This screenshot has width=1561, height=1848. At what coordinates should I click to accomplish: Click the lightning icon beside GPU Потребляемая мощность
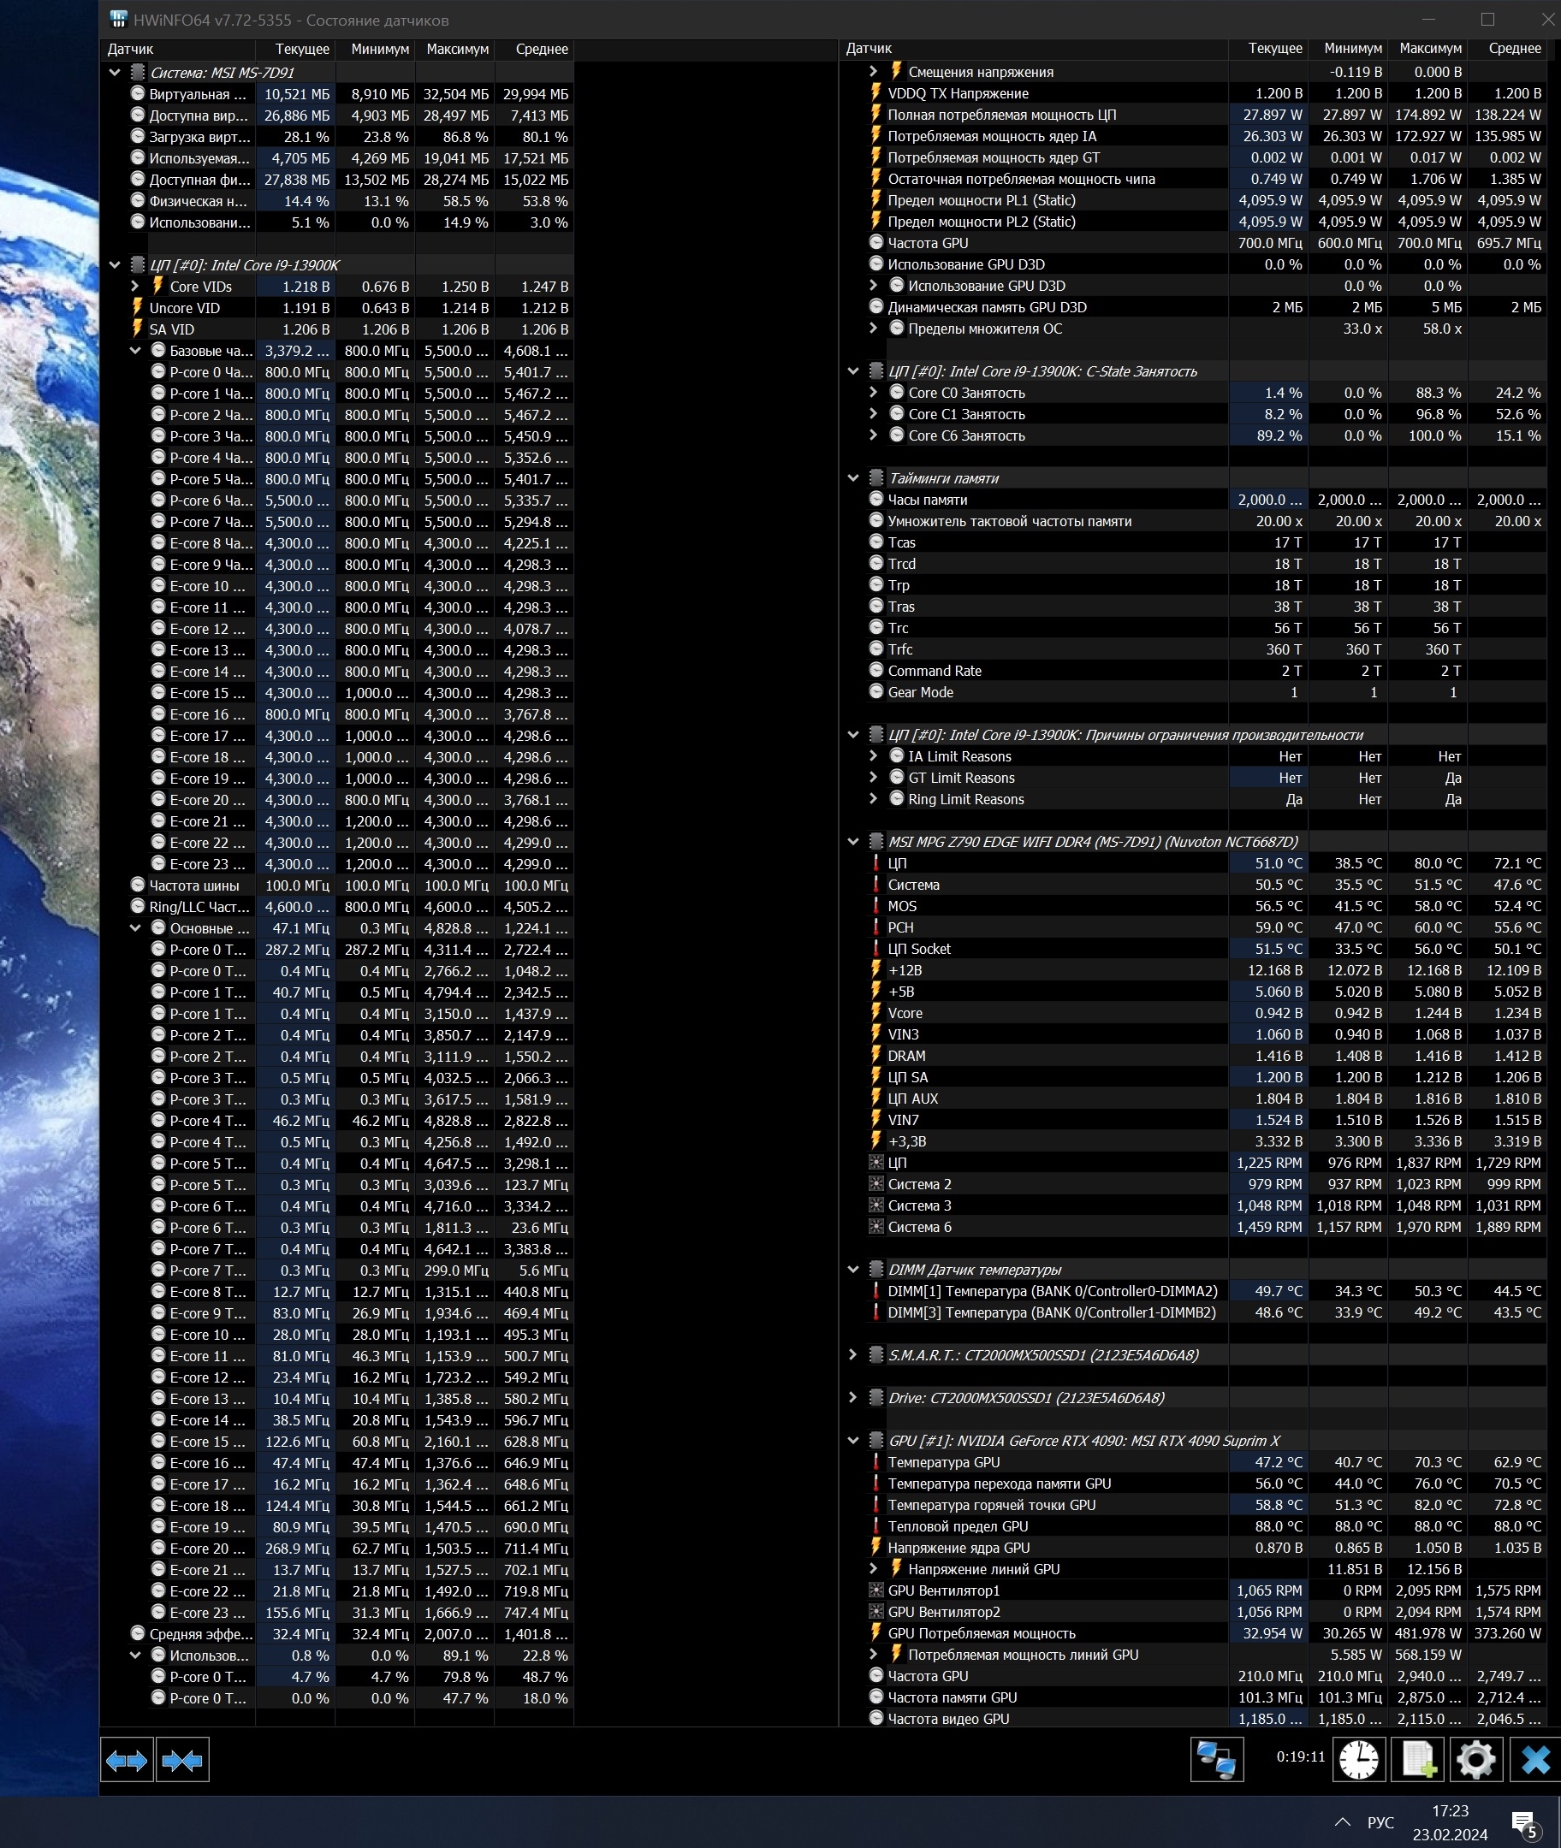click(876, 1633)
